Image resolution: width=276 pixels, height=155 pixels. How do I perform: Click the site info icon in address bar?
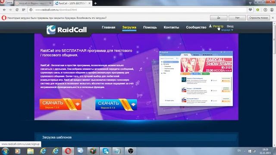(31, 10)
